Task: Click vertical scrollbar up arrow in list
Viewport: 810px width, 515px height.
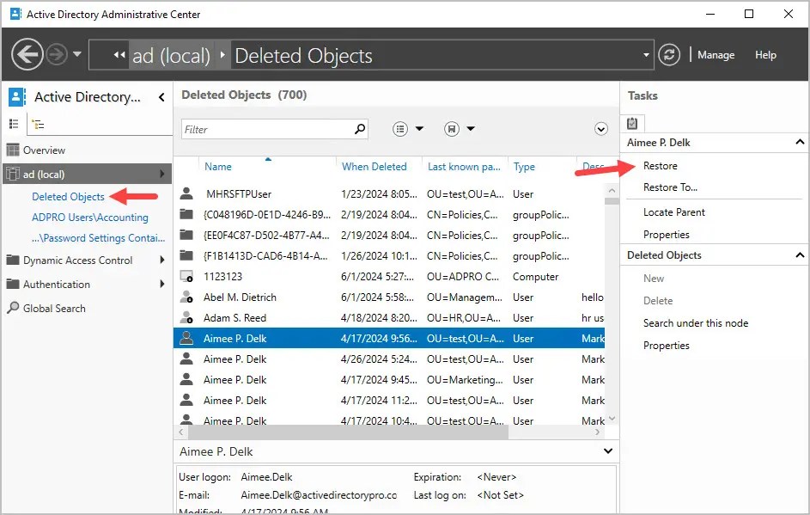Action: coord(612,190)
